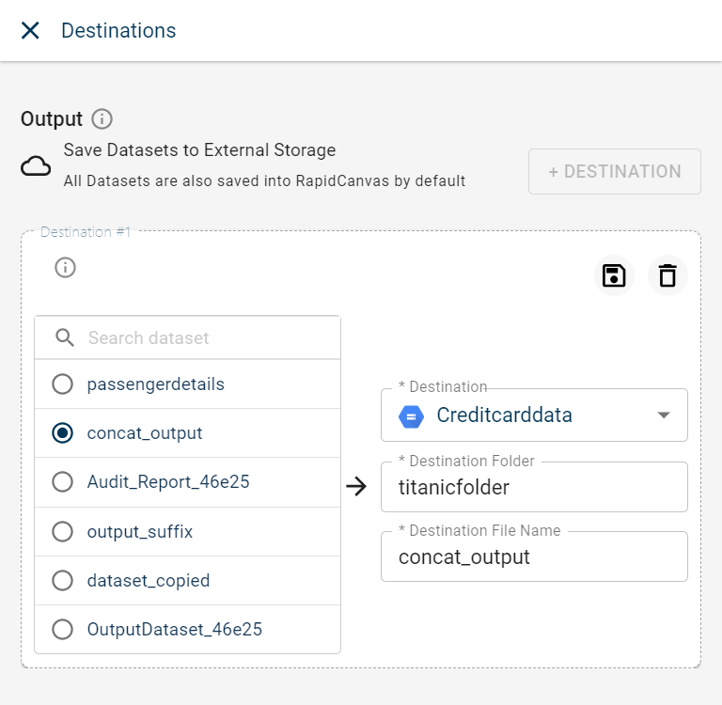
Task: Click the Google Cloud Storage icon in Destination
Action: point(412,415)
